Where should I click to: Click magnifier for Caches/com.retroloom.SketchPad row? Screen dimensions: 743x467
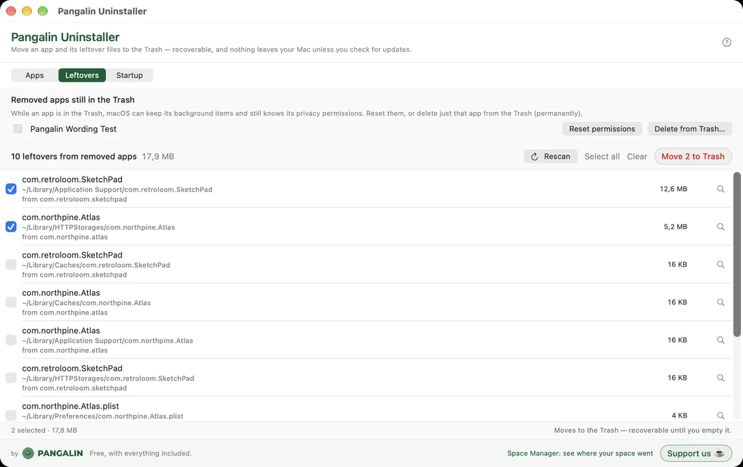pos(720,264)
